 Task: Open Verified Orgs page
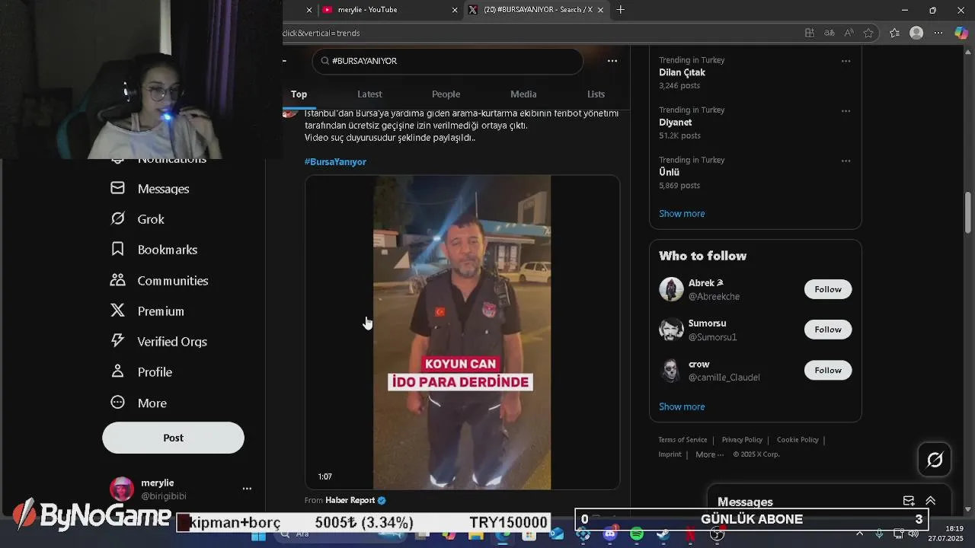pos(159,342)
